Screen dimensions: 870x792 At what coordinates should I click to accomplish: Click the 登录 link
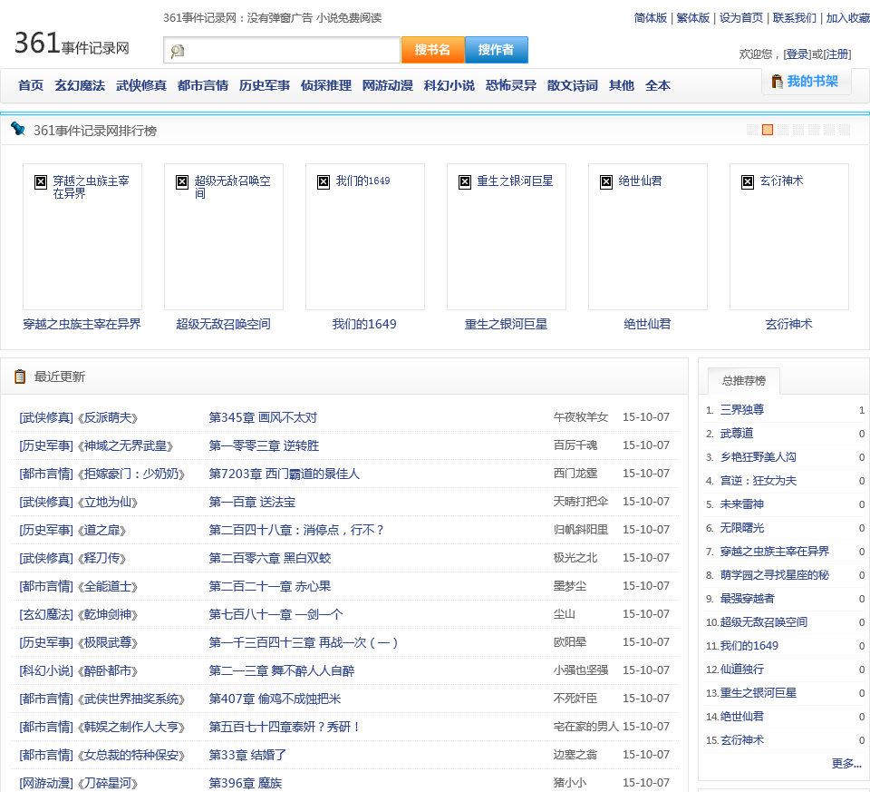pyautogui.click(x=797, y=54)
